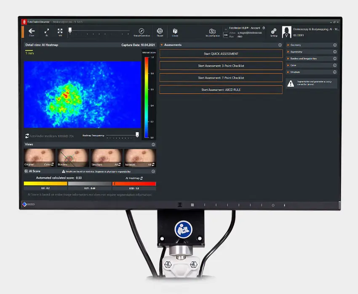Start Assessment with 7-Point Checklist

point(221,78)
